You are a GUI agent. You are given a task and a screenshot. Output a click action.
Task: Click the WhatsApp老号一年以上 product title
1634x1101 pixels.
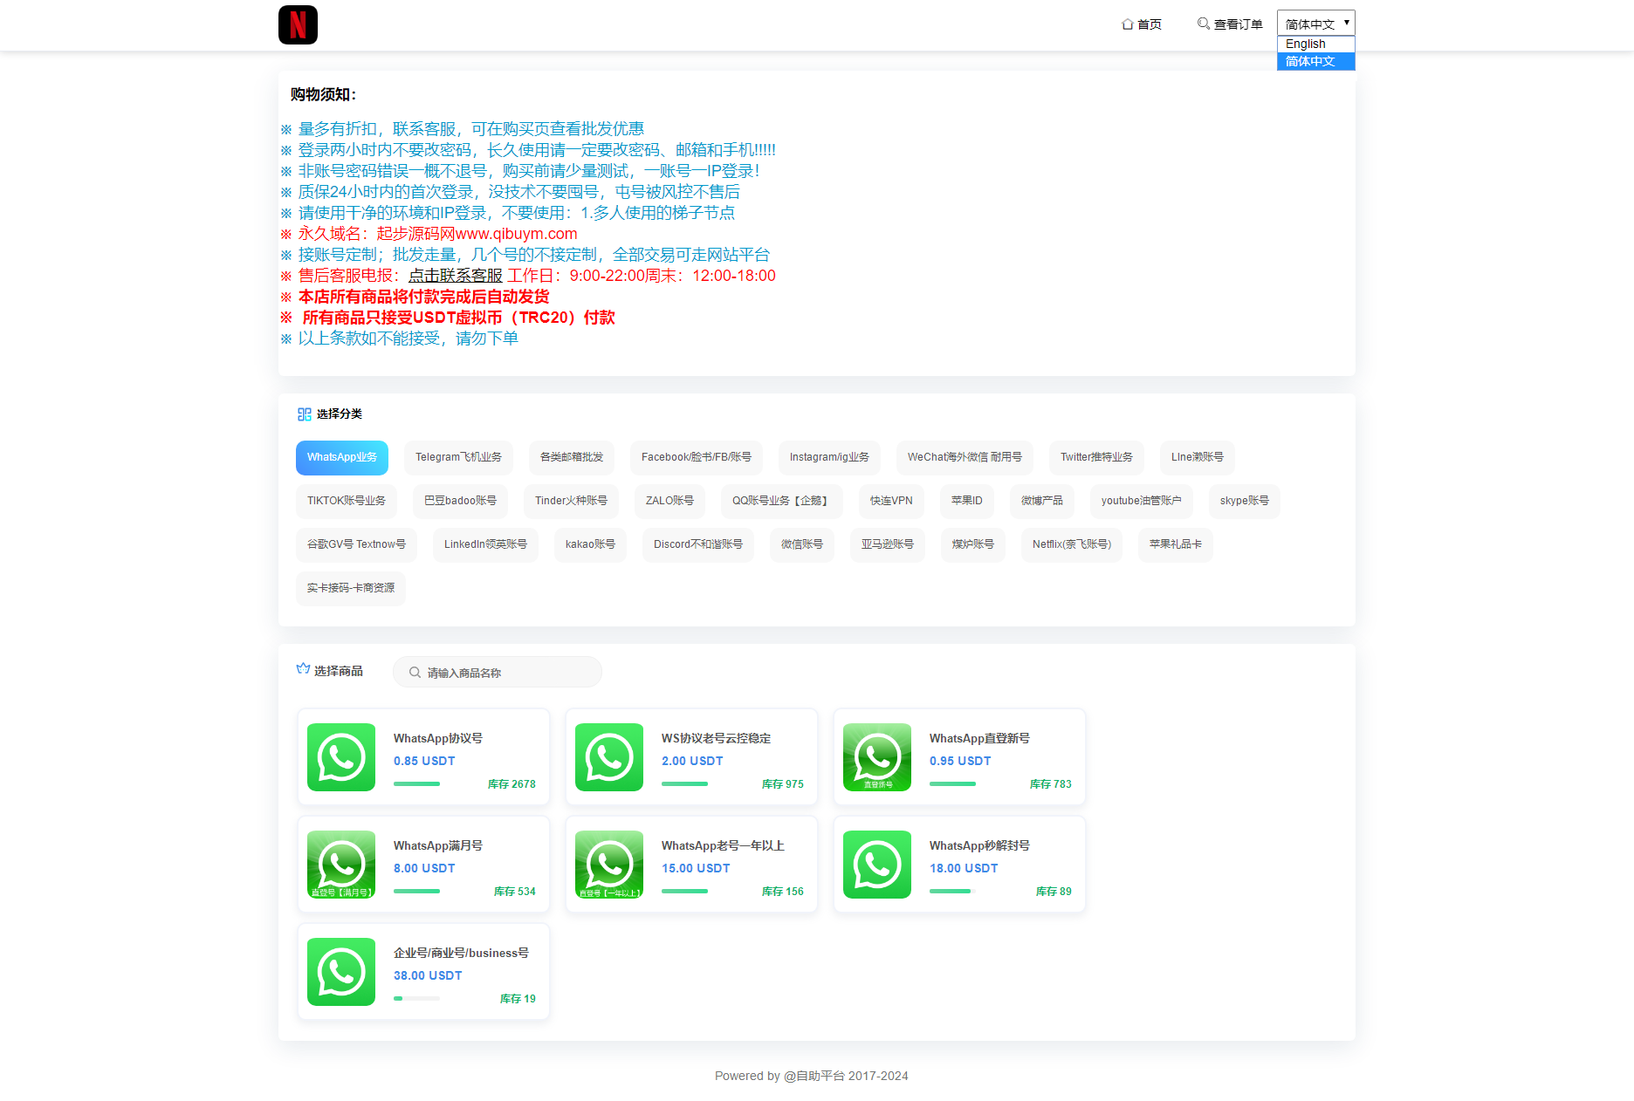click(x=723, y=846)
